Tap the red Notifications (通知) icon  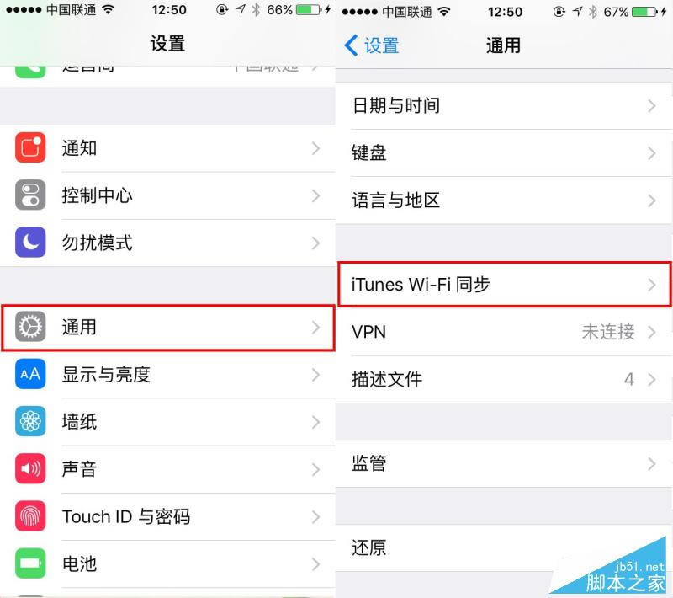(x=30, y=147)
